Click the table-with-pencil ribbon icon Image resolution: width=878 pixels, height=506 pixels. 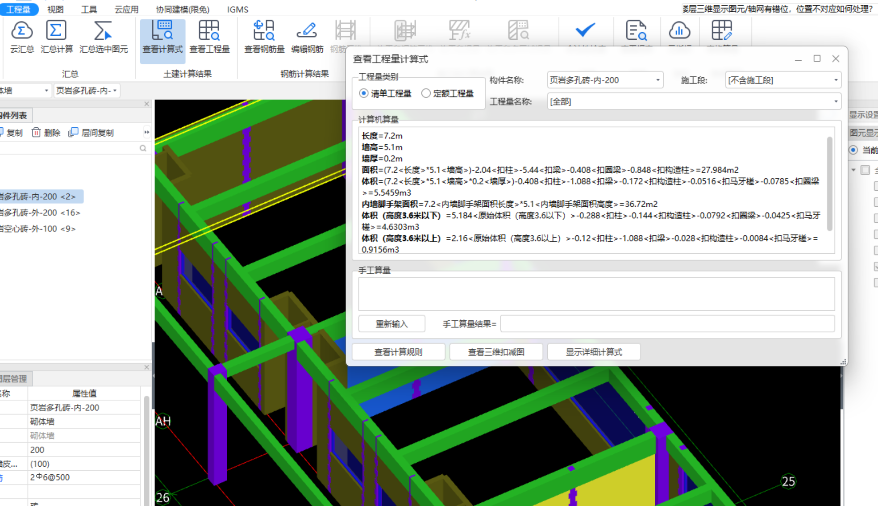point(722,31)
